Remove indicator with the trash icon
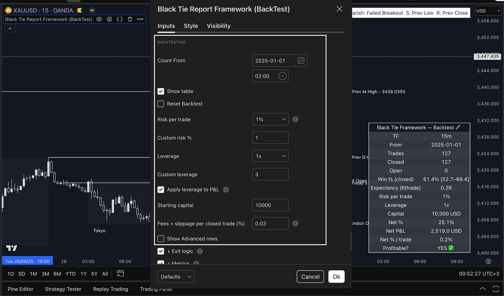Image resolution: width=504 pixels, height=296 pixels. click(130, 19)
